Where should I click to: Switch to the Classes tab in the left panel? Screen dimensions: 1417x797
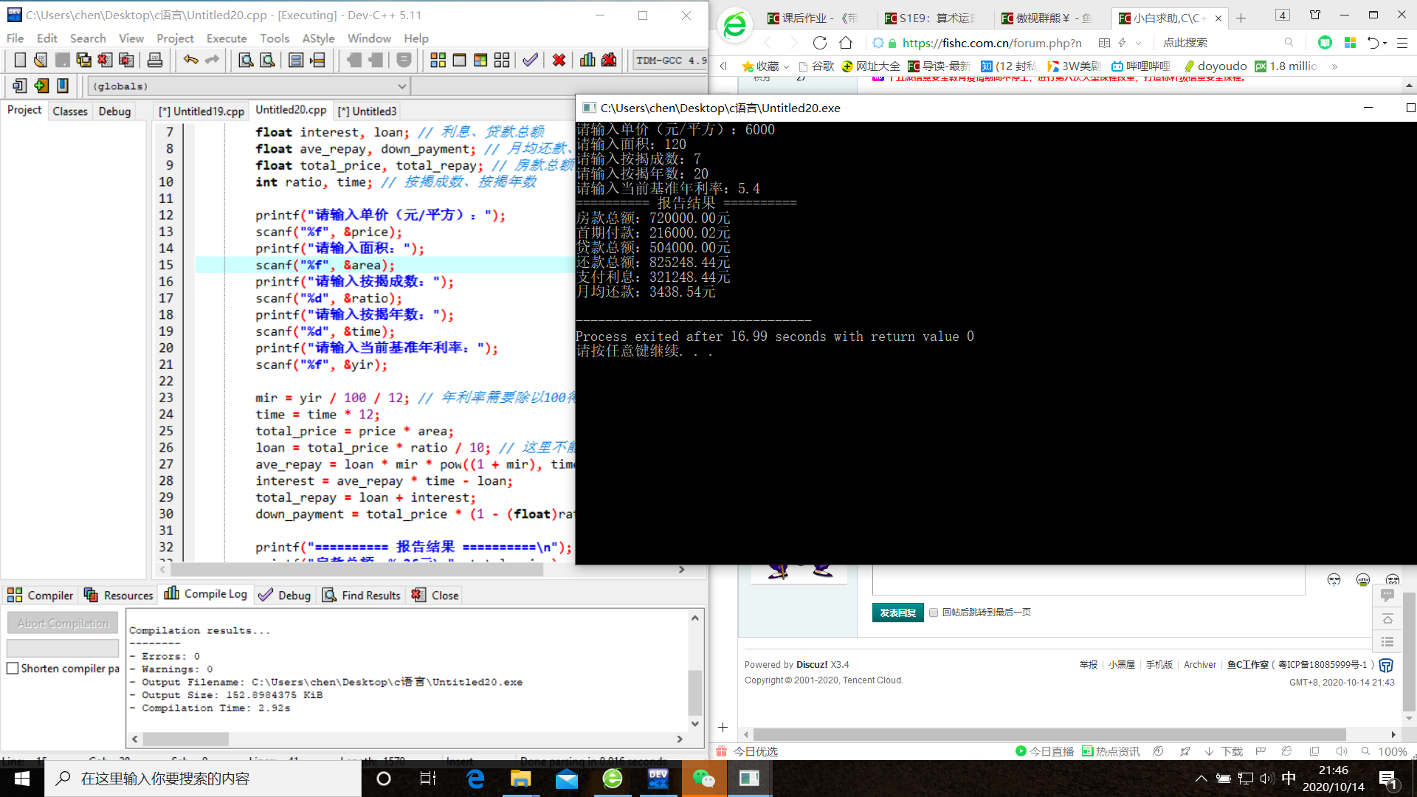tap(70, 111)
